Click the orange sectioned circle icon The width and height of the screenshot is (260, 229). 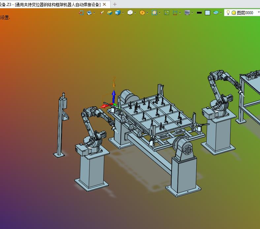click(x=142, y=13)
